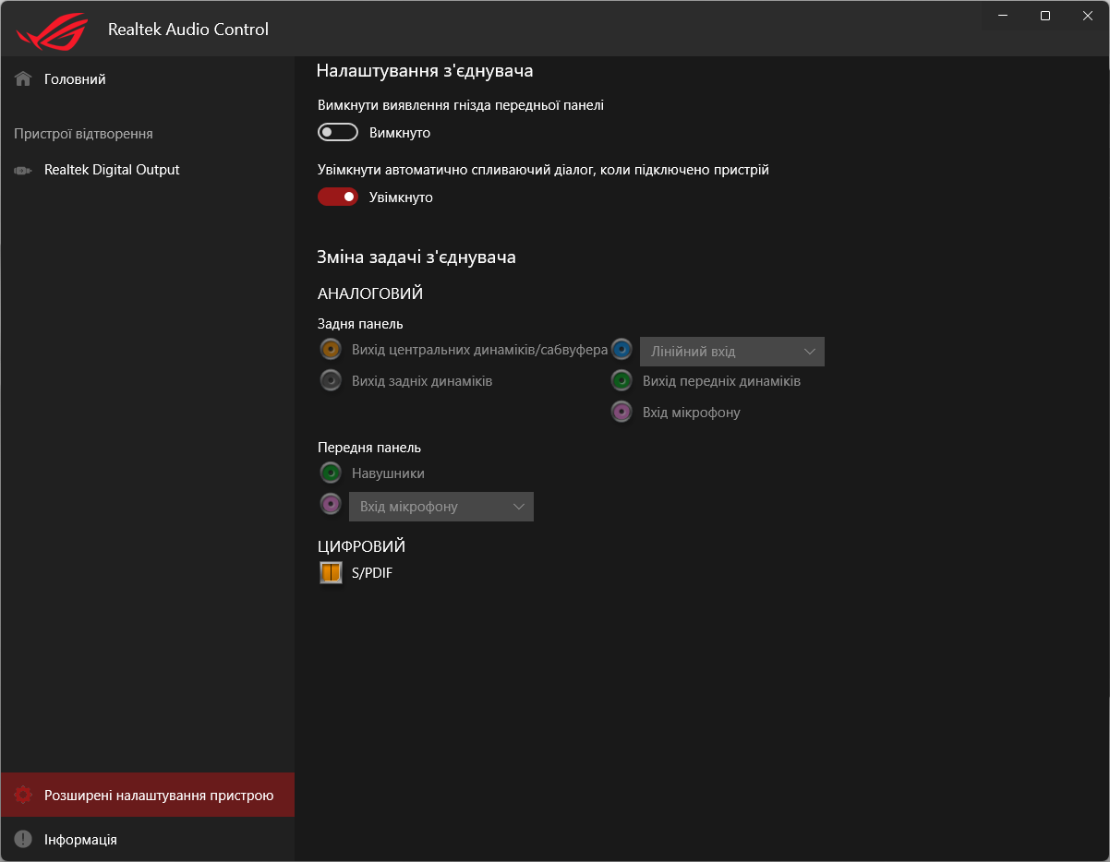The height and width of the screenshot is (862, 1110).
Task: Maximize the Realtek Audio Control window
Action: click(x=1045, y=16)
